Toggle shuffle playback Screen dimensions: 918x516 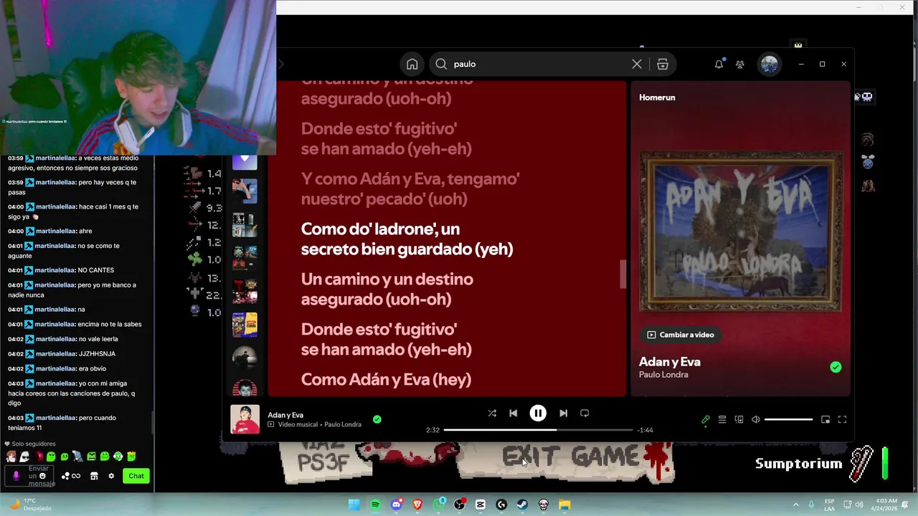(x=492, y=413)
